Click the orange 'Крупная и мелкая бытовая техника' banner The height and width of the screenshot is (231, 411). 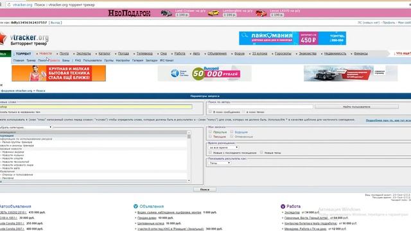tap(58, 73)
